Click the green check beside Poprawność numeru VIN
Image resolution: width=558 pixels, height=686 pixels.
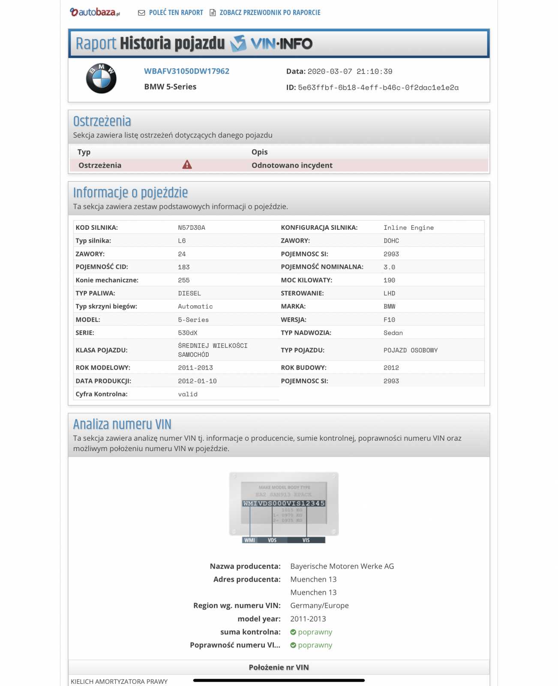click(293, 645)
